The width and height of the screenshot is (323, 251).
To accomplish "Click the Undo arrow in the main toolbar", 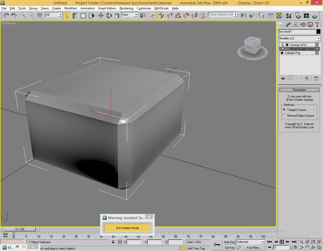I will tap(6, 16).
